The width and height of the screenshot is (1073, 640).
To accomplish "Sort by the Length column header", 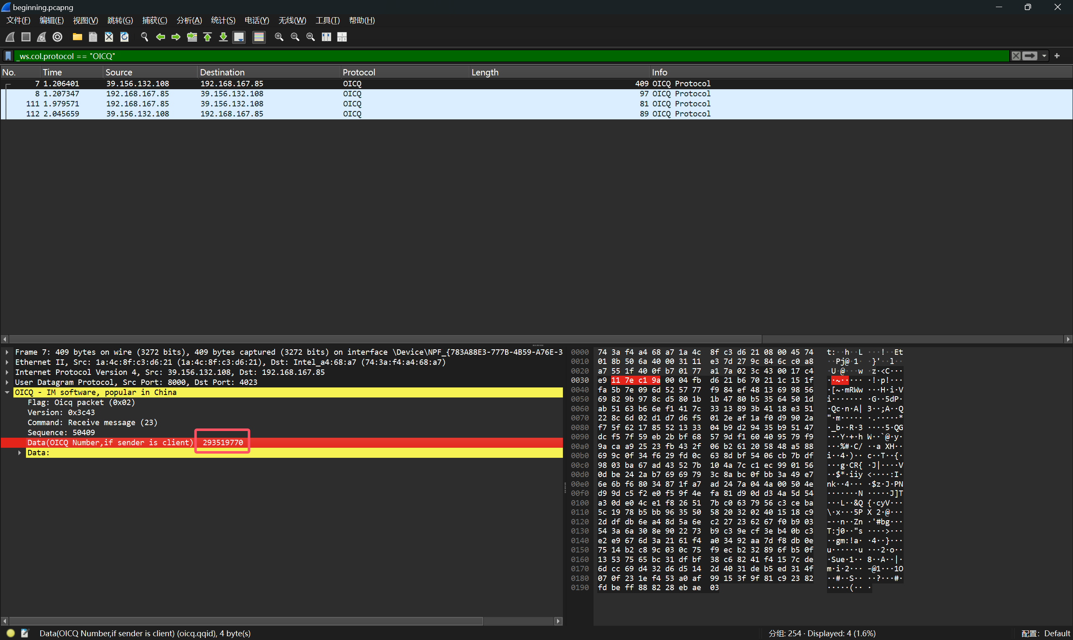I will [x=560, y=72].
